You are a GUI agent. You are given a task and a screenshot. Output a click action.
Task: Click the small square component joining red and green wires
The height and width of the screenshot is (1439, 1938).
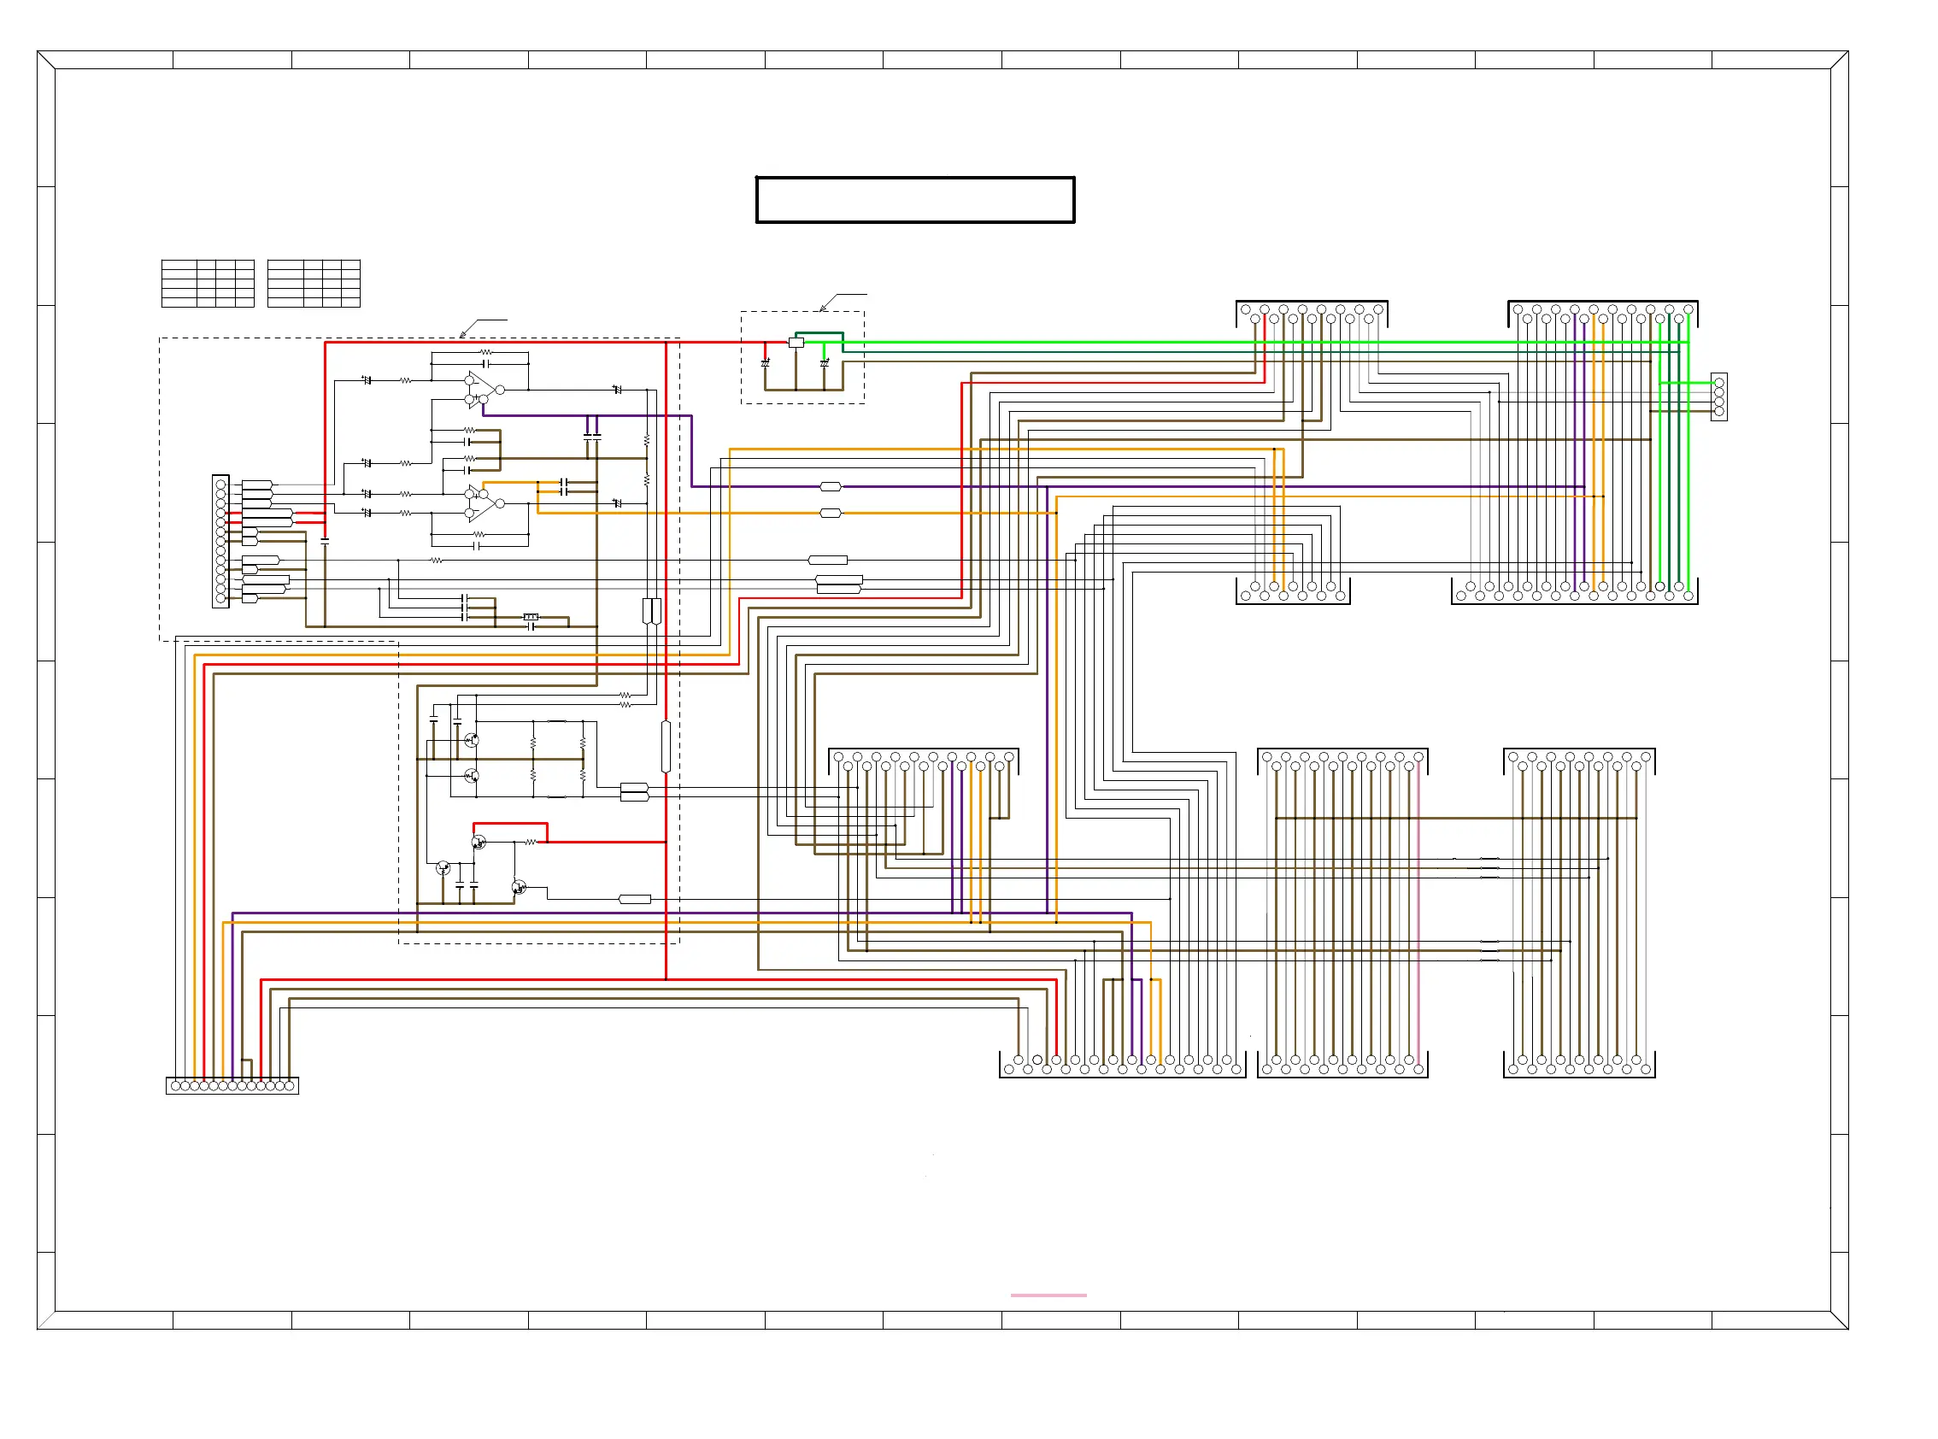click(796, 343)
